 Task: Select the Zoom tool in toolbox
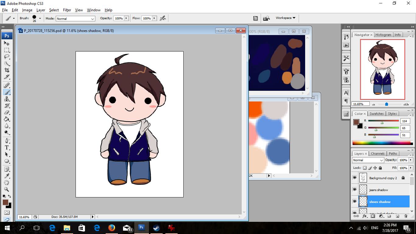(x=7, y=189)
